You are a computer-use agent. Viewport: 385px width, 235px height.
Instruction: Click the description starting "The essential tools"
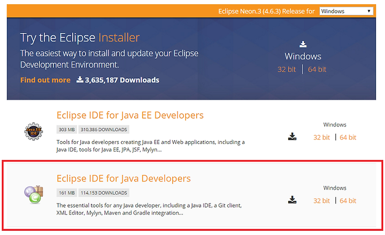click(x=149, y=209)
